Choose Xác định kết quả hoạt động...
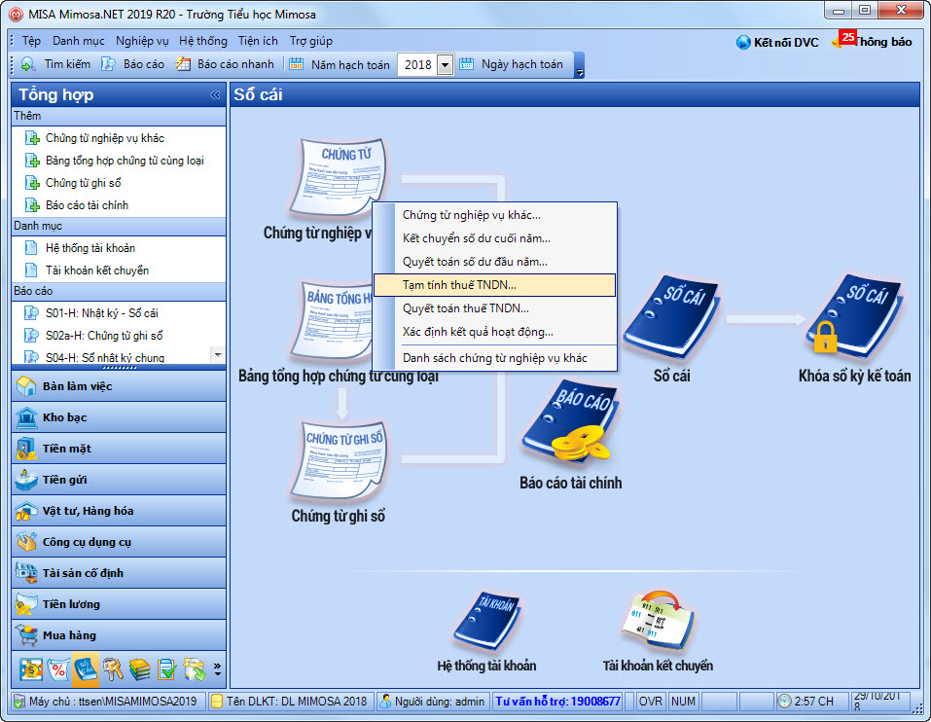The width and height of the screenshot is (931, 722). point(494,331)
